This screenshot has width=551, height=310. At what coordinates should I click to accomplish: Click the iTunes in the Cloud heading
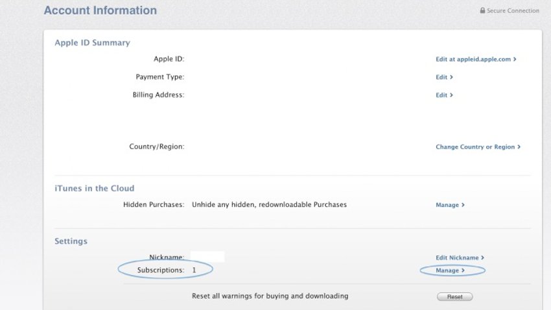click(x=95, y=188)
